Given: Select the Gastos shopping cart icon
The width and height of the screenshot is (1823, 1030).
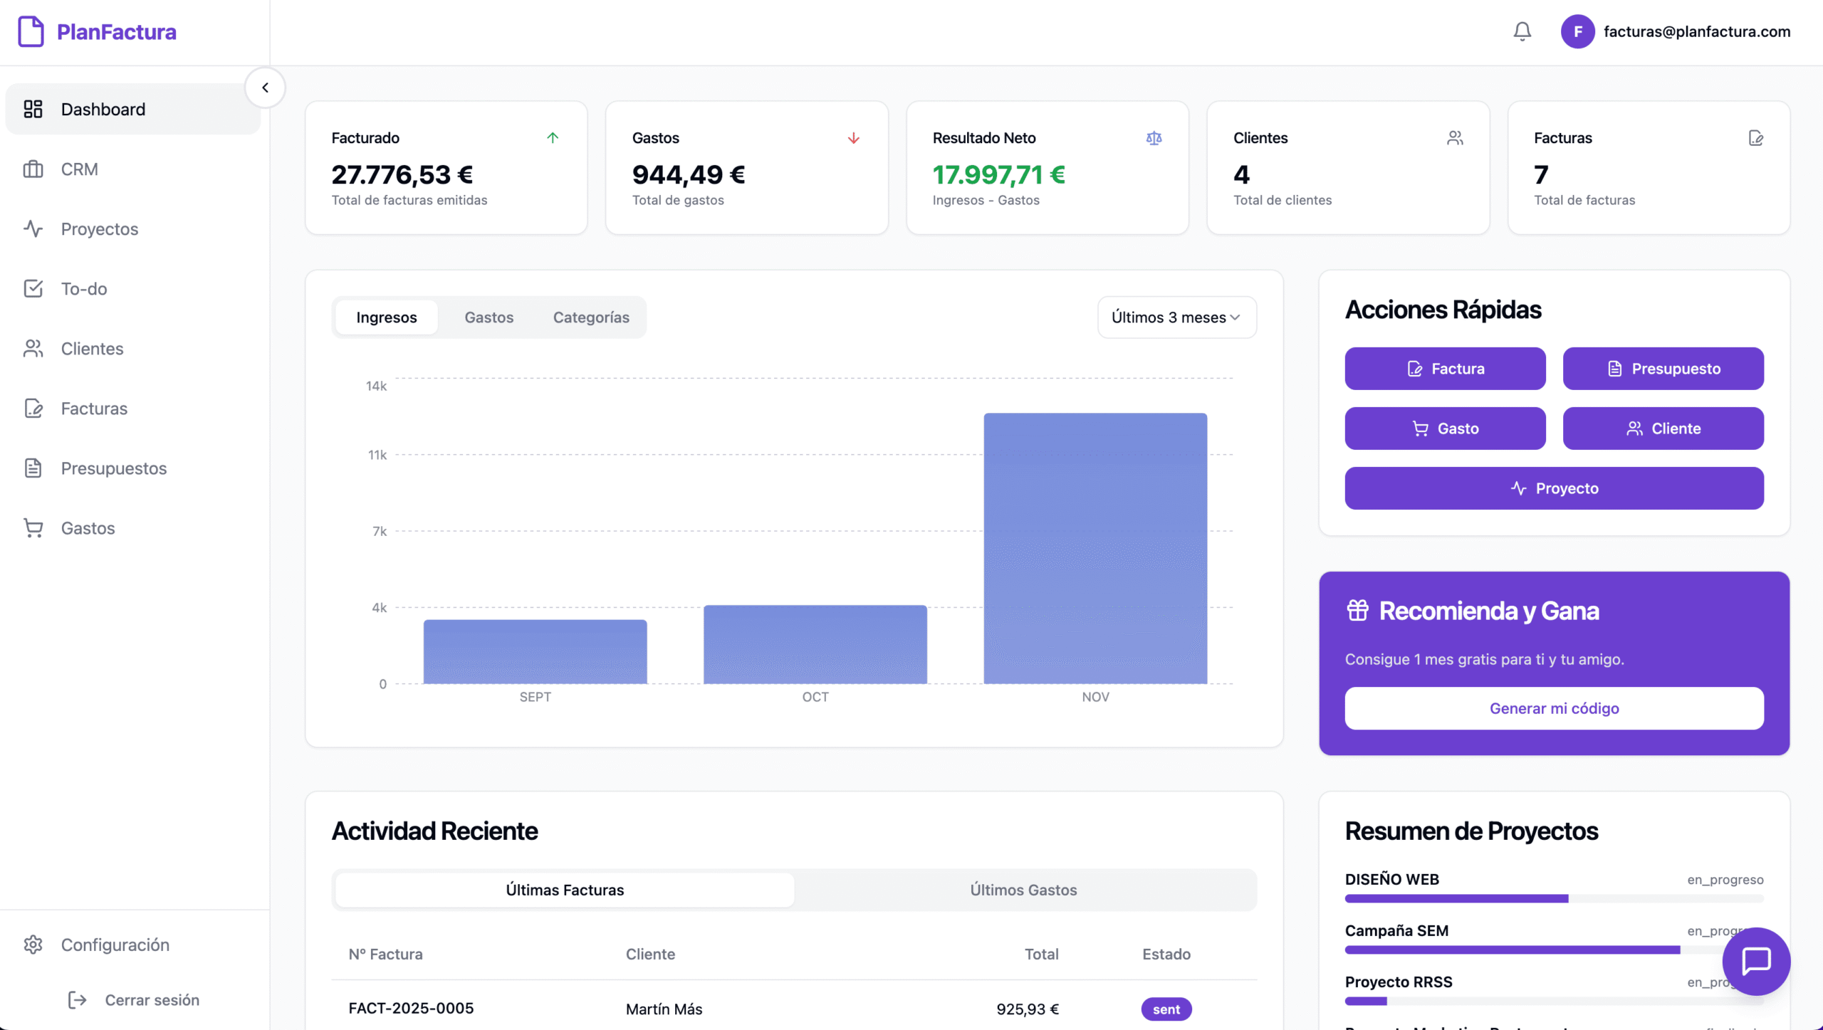Looking at the screenshot, I should [33, 527].
